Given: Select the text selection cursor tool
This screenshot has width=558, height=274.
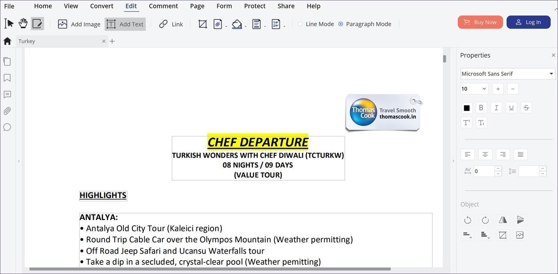Looking at the screenshot, I should [9, 24].
